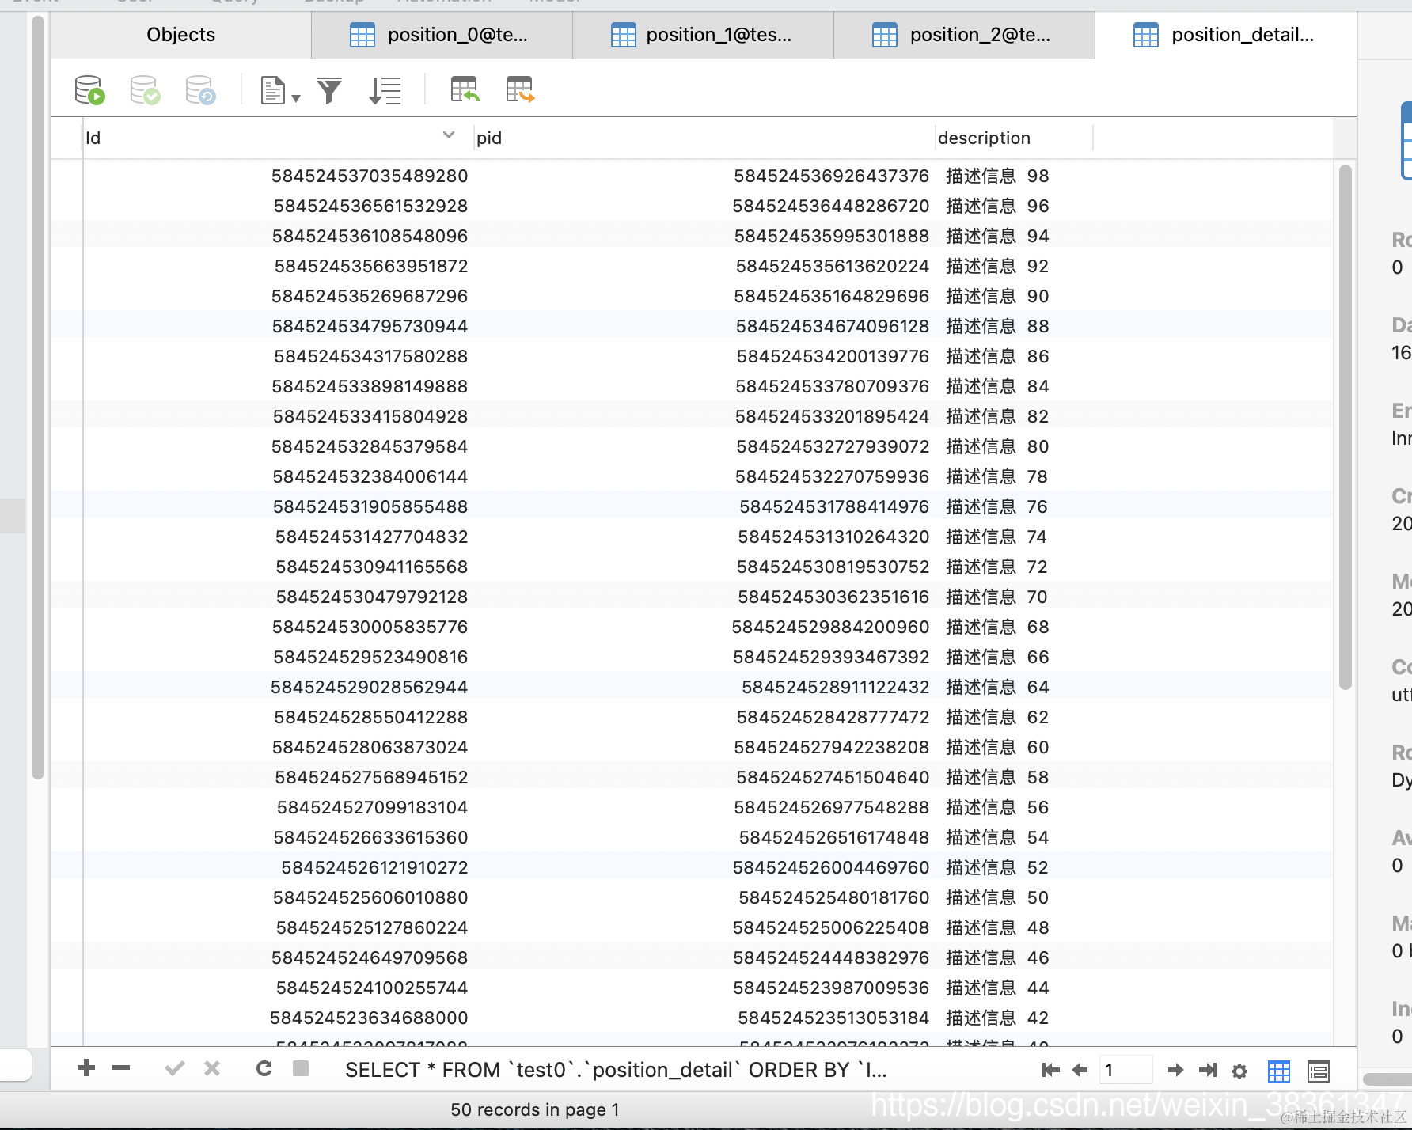
Task: Click the Rollback transaction icon
Action: [x=200, y=90]
